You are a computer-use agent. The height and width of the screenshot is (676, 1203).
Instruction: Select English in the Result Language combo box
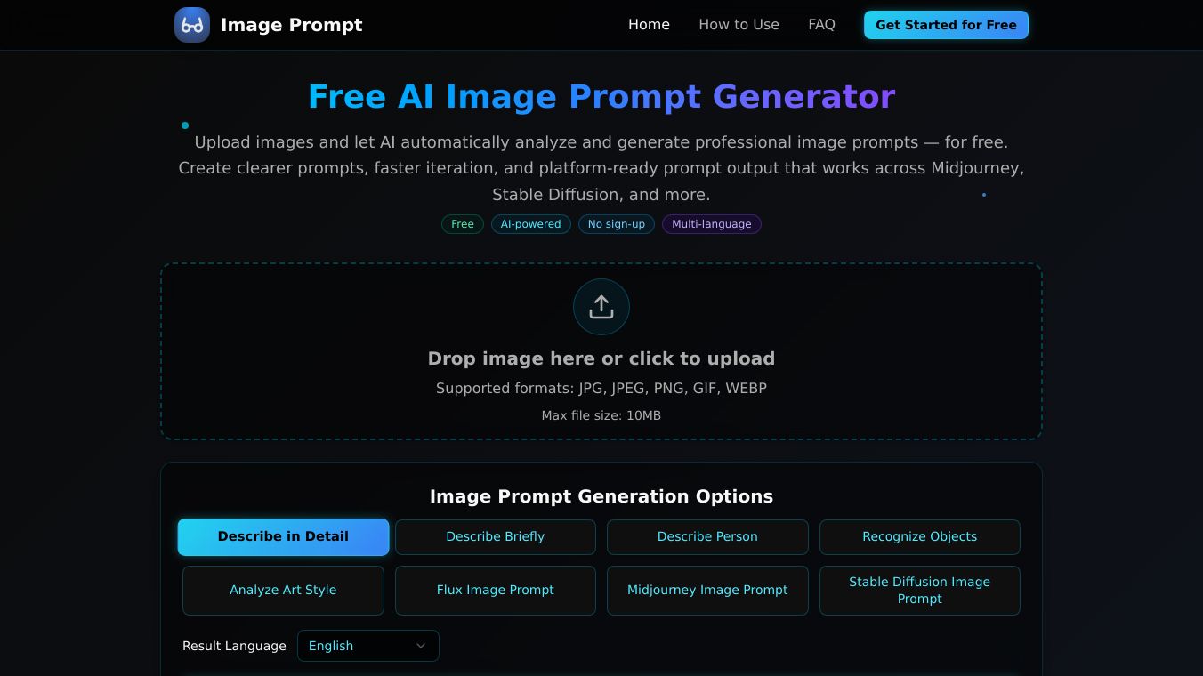pos(368,646)
